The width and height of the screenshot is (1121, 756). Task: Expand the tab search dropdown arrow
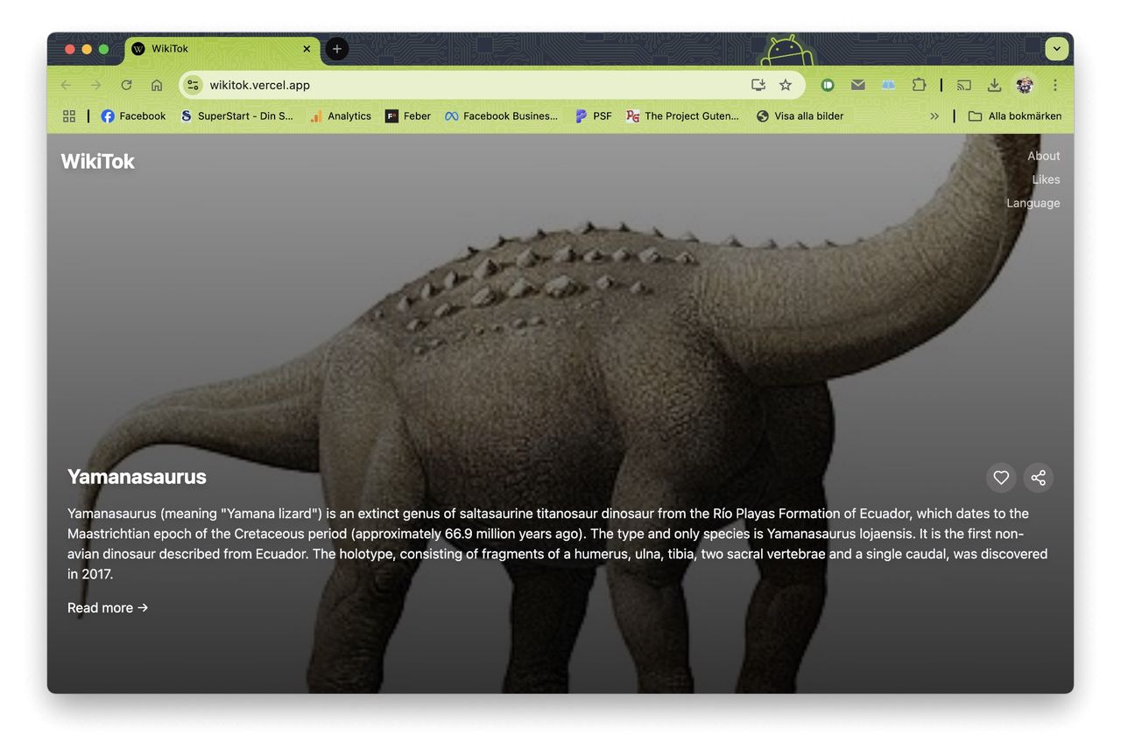point(1057,49)
